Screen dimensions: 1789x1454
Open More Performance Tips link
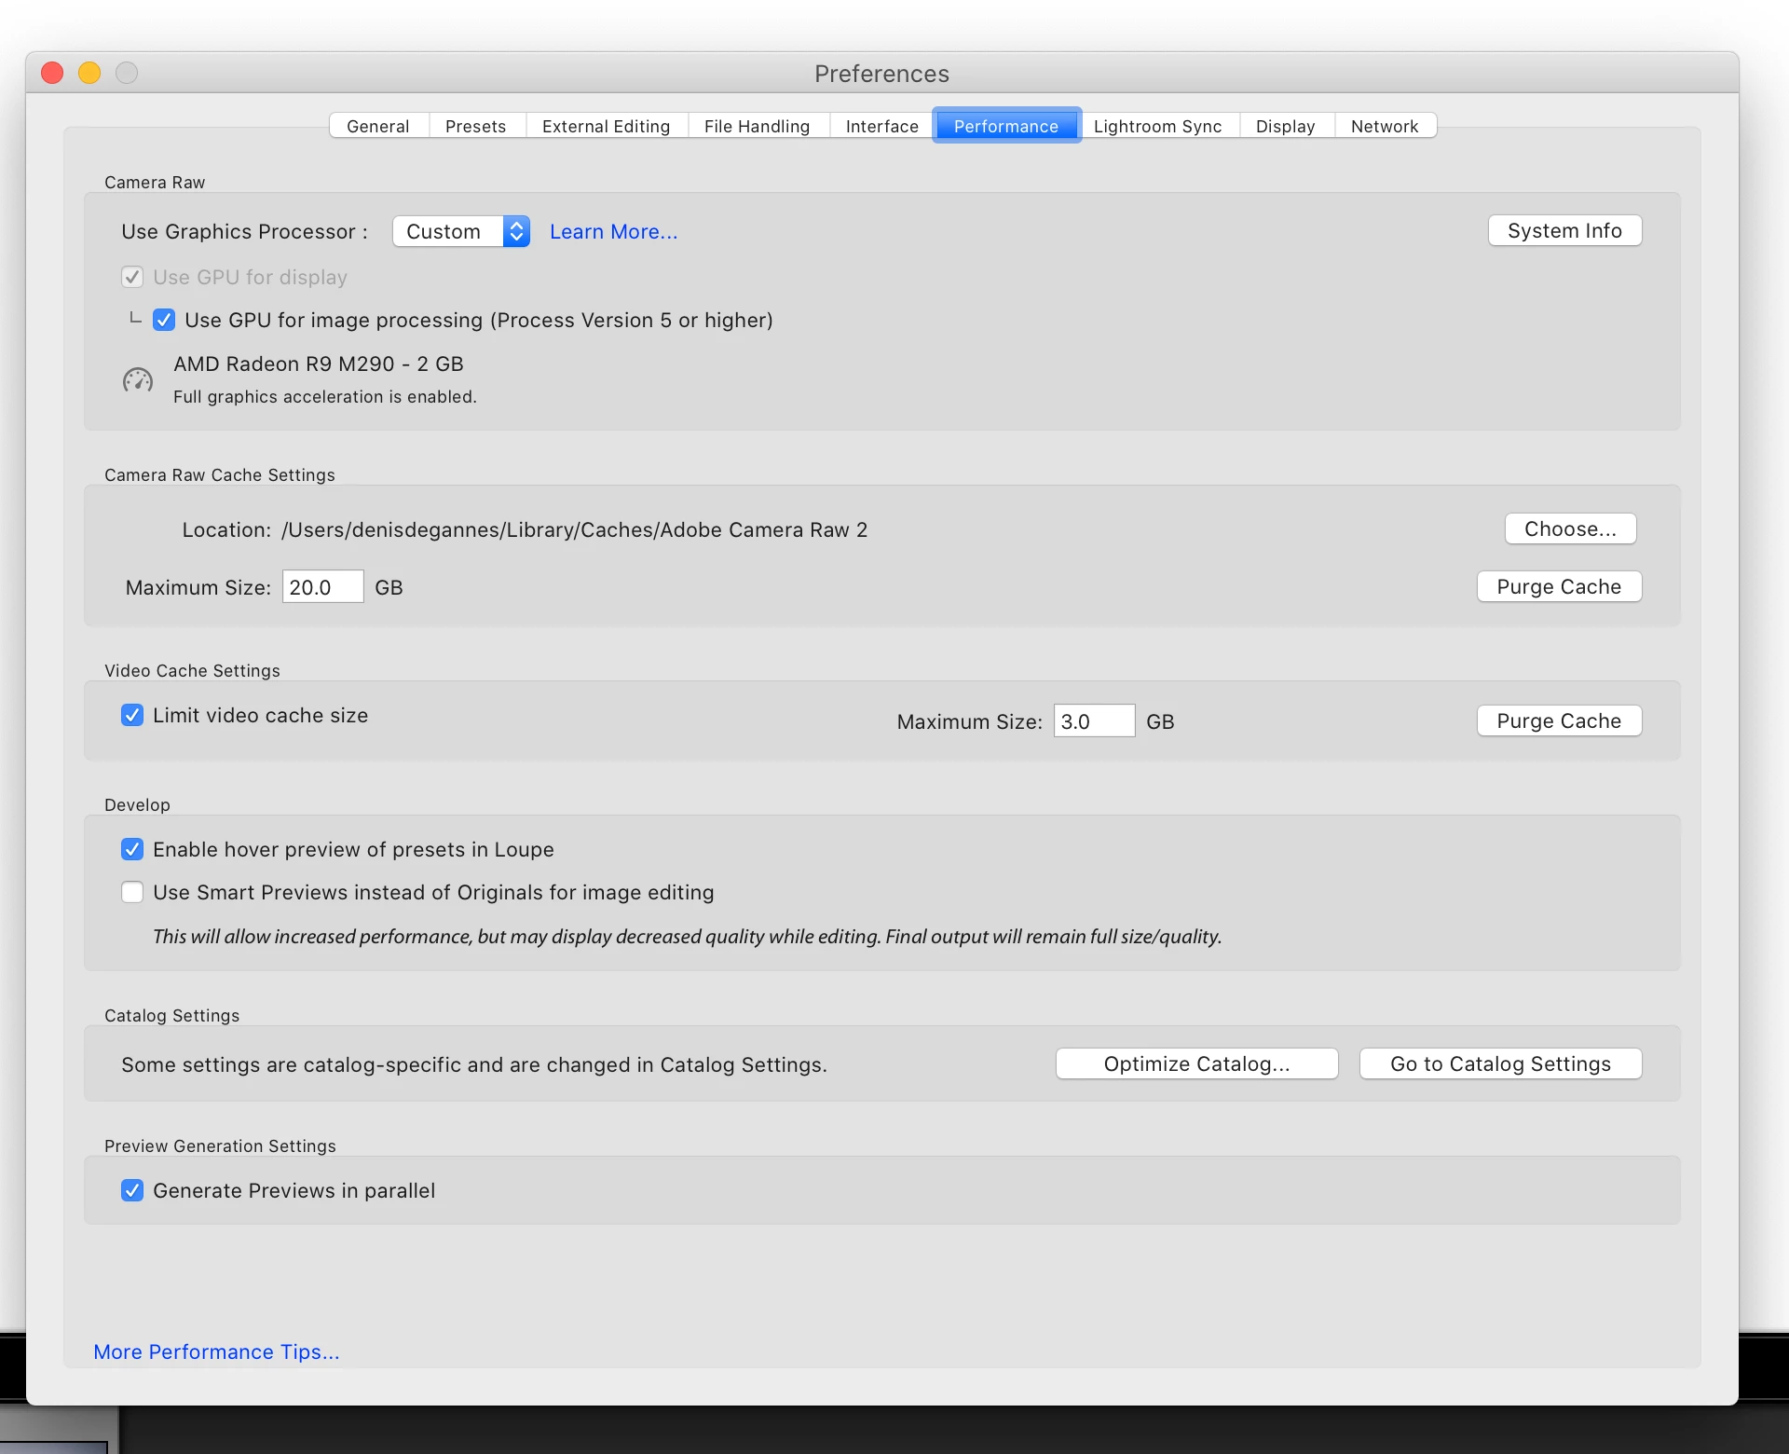(x=216, y=1351)
